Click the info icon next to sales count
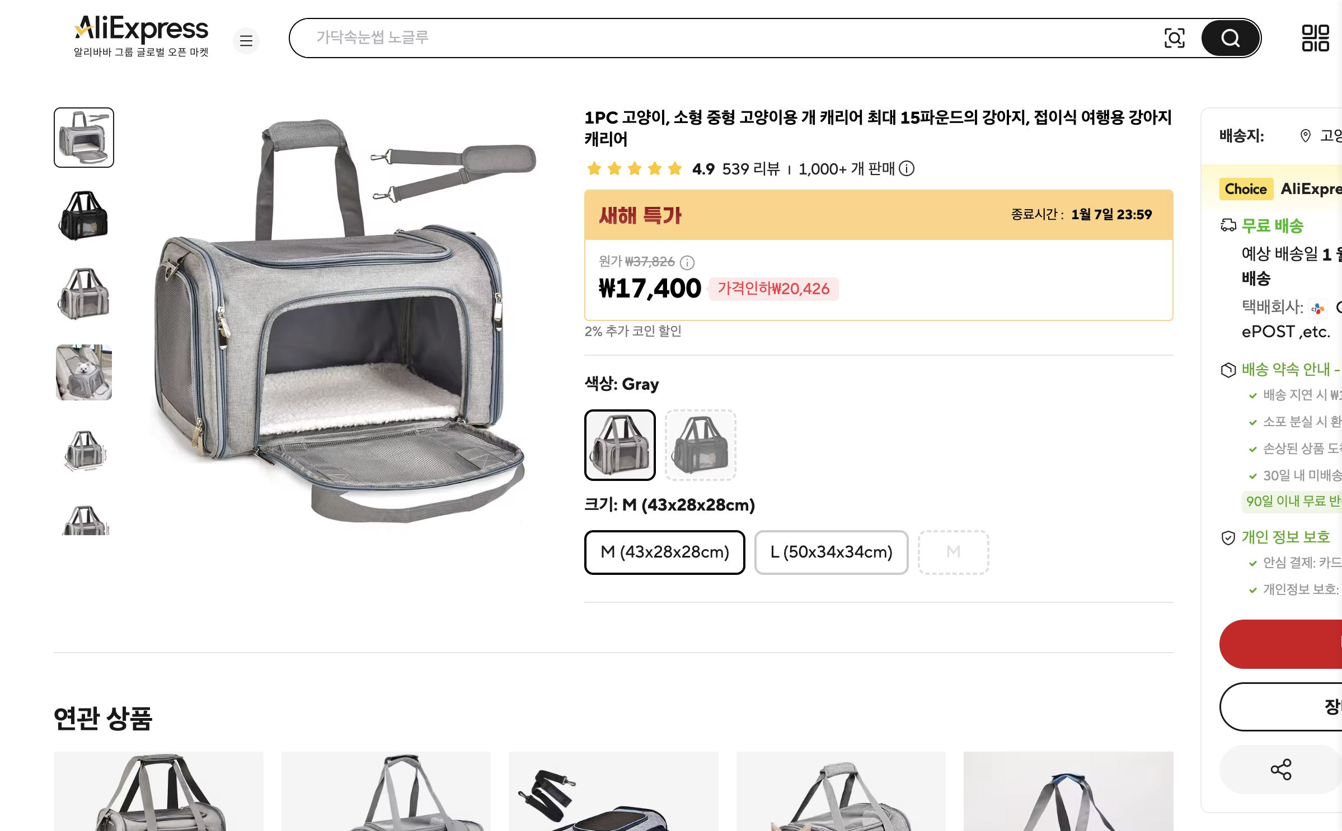 click(x=908, y=169)
